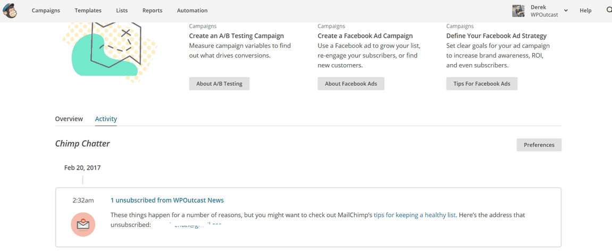Select the Activity tab
Screen dimensions: 612x252
[x=106, y=119]
